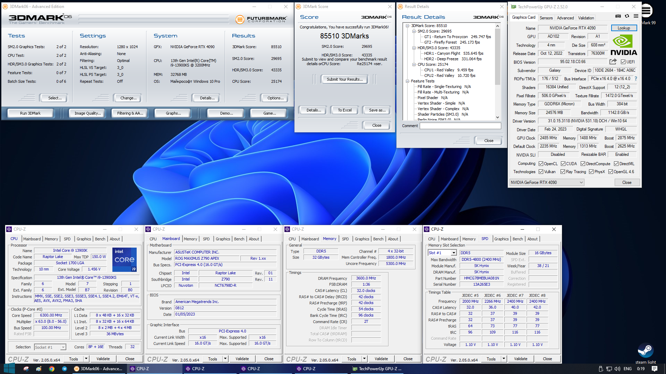
Task: Open About tab in CPU-Z SPD window
Action: coord(532,239)
